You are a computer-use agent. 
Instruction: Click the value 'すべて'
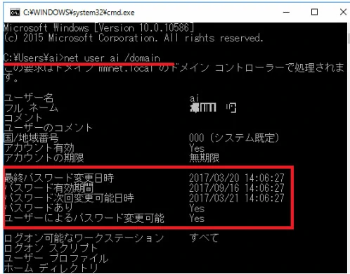click(x=204, y=238)
